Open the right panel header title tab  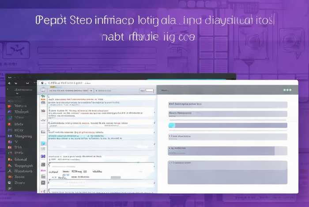[165, 90]
